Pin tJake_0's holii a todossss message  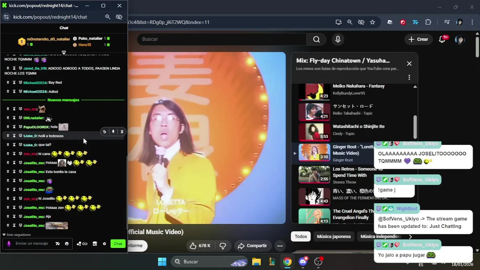[113, 132]
